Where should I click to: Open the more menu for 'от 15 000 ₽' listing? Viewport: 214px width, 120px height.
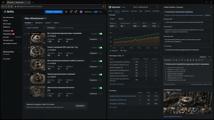101,39
